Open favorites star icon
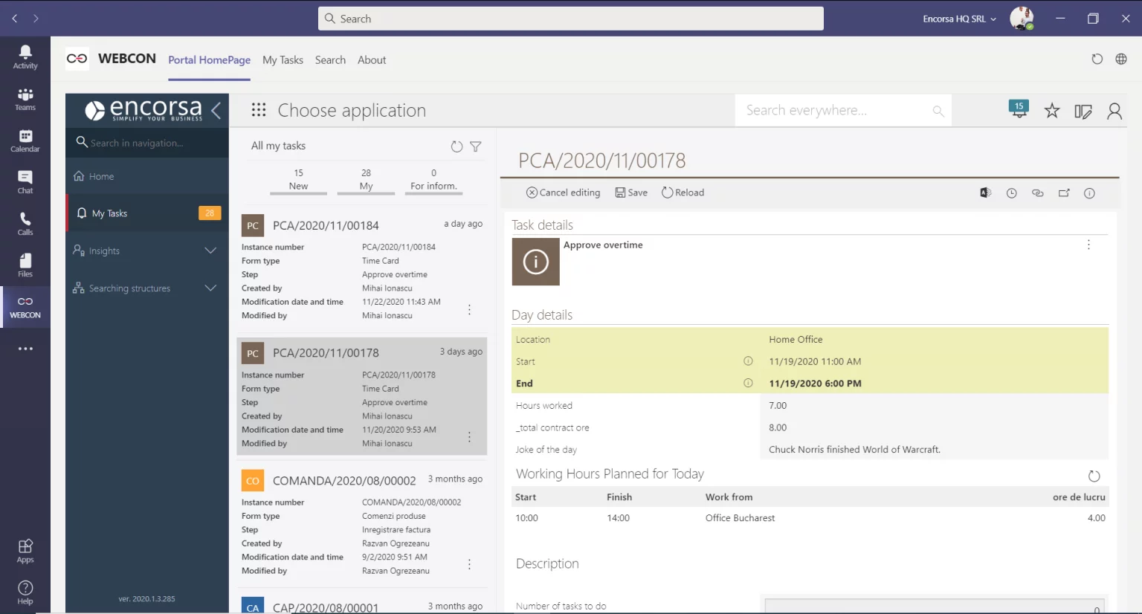This screenshot has width=1142, height=614. [x=1052, y=111]
